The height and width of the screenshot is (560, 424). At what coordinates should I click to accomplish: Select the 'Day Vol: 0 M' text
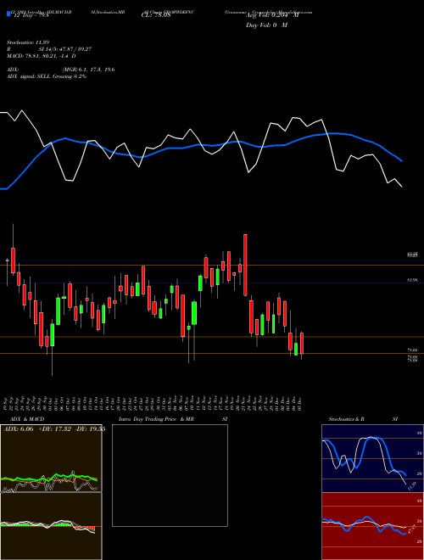click(x=266, y=25)
